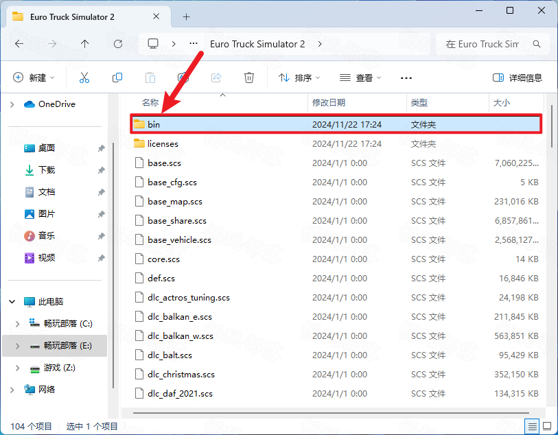Image resolution: width=558 pixels, height=435 pixels.
Task: Switch to details view icon in status bar
Action: click(x=533, y=426)
